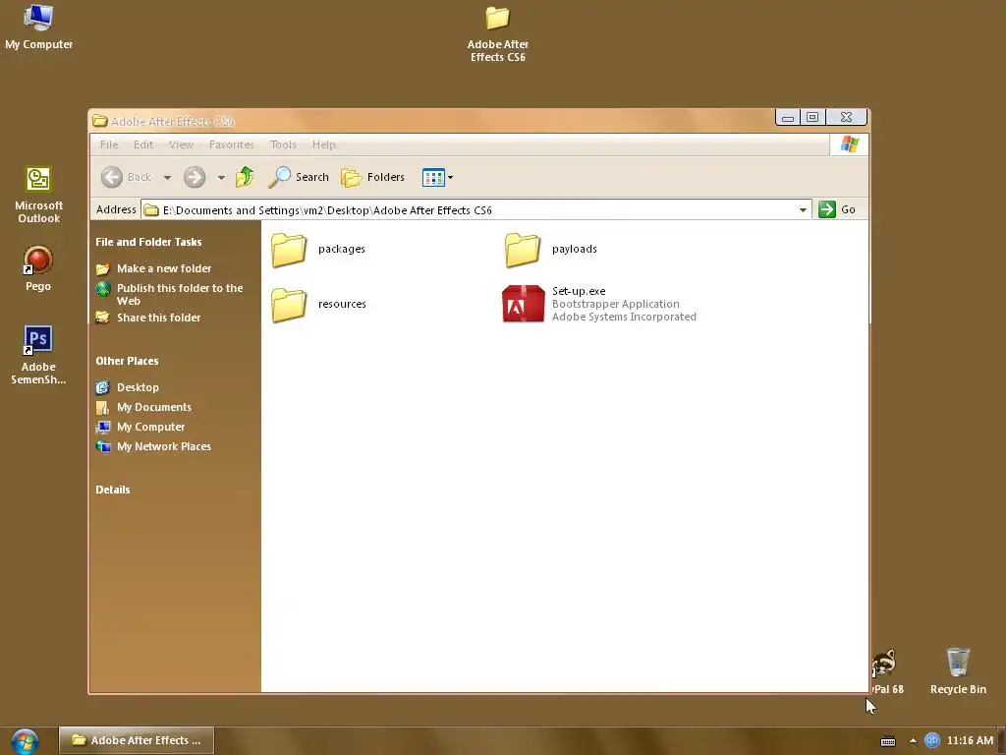Click Adobe After Effects taskbar button
Image resolution: width=1006 pixels, height=755 pixels.
[x=136, y=740]
